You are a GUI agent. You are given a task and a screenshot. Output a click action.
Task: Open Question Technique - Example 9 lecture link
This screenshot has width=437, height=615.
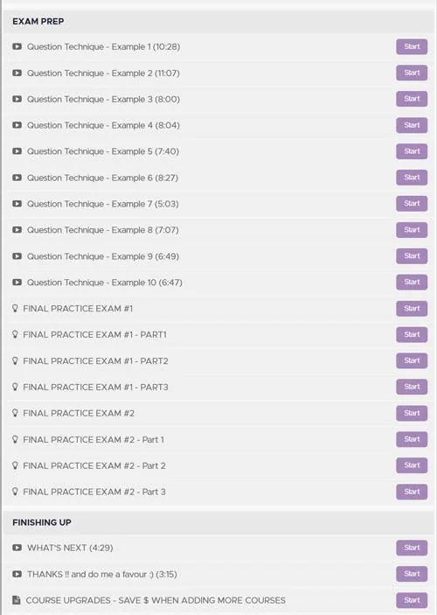(103, 256)
